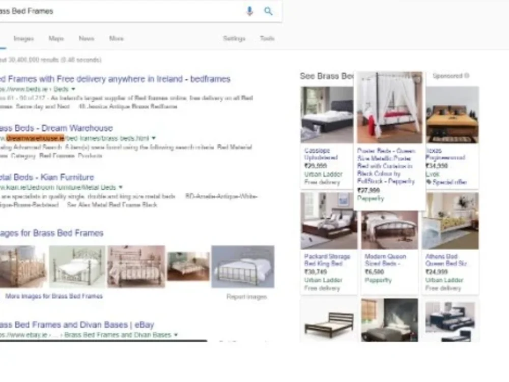Open the white bedding brass bed image
Viewport: 509px width, 382px height.
[x=77, y=267]
